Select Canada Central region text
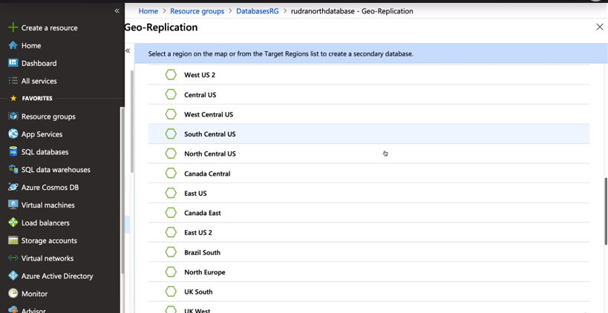Screen dimensions: 608x313 (207, 174)
